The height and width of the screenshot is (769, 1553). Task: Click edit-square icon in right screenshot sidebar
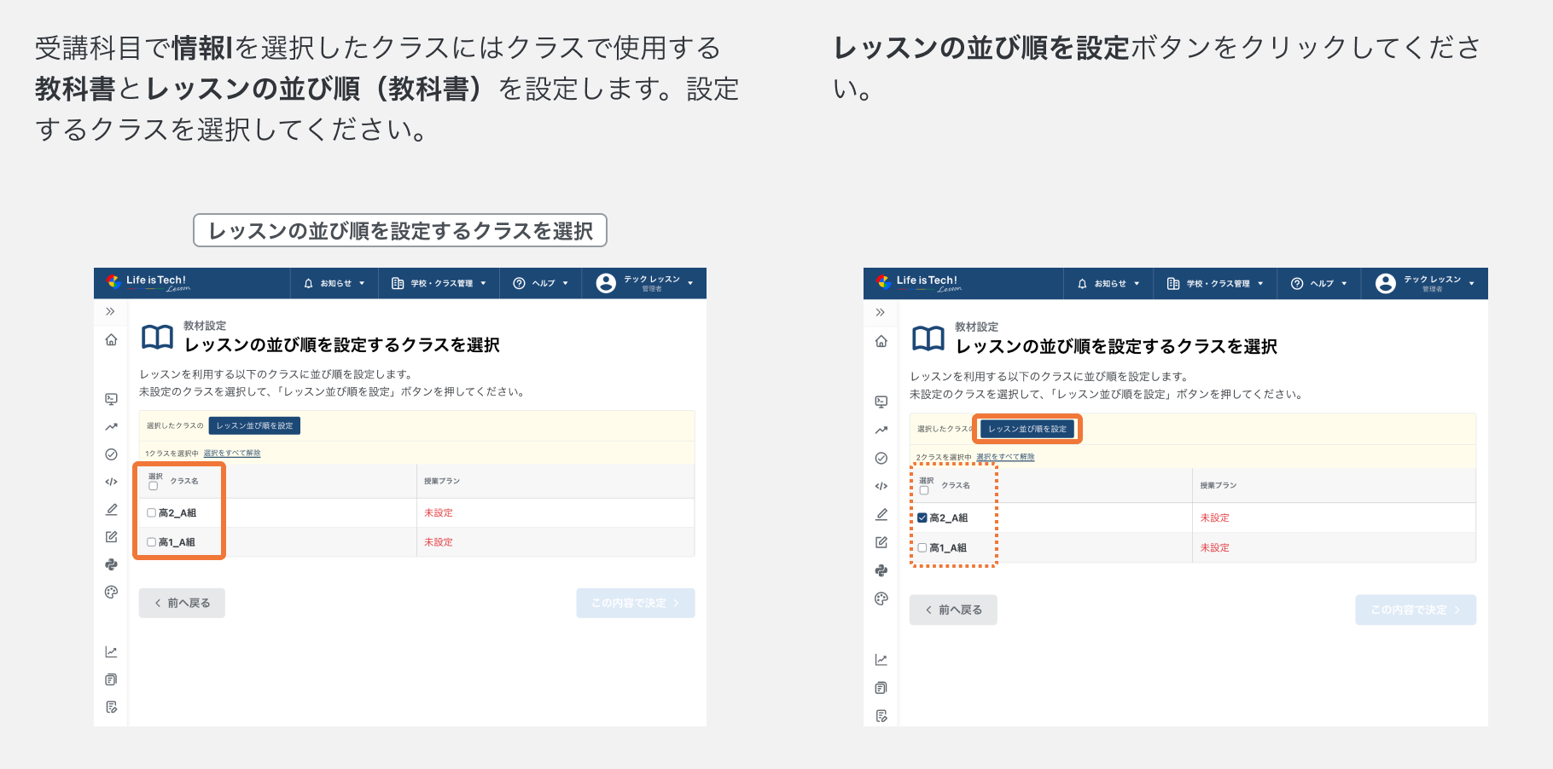881,542
